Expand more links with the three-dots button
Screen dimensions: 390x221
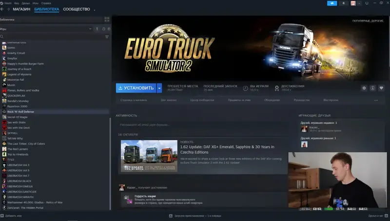point(376,100)
